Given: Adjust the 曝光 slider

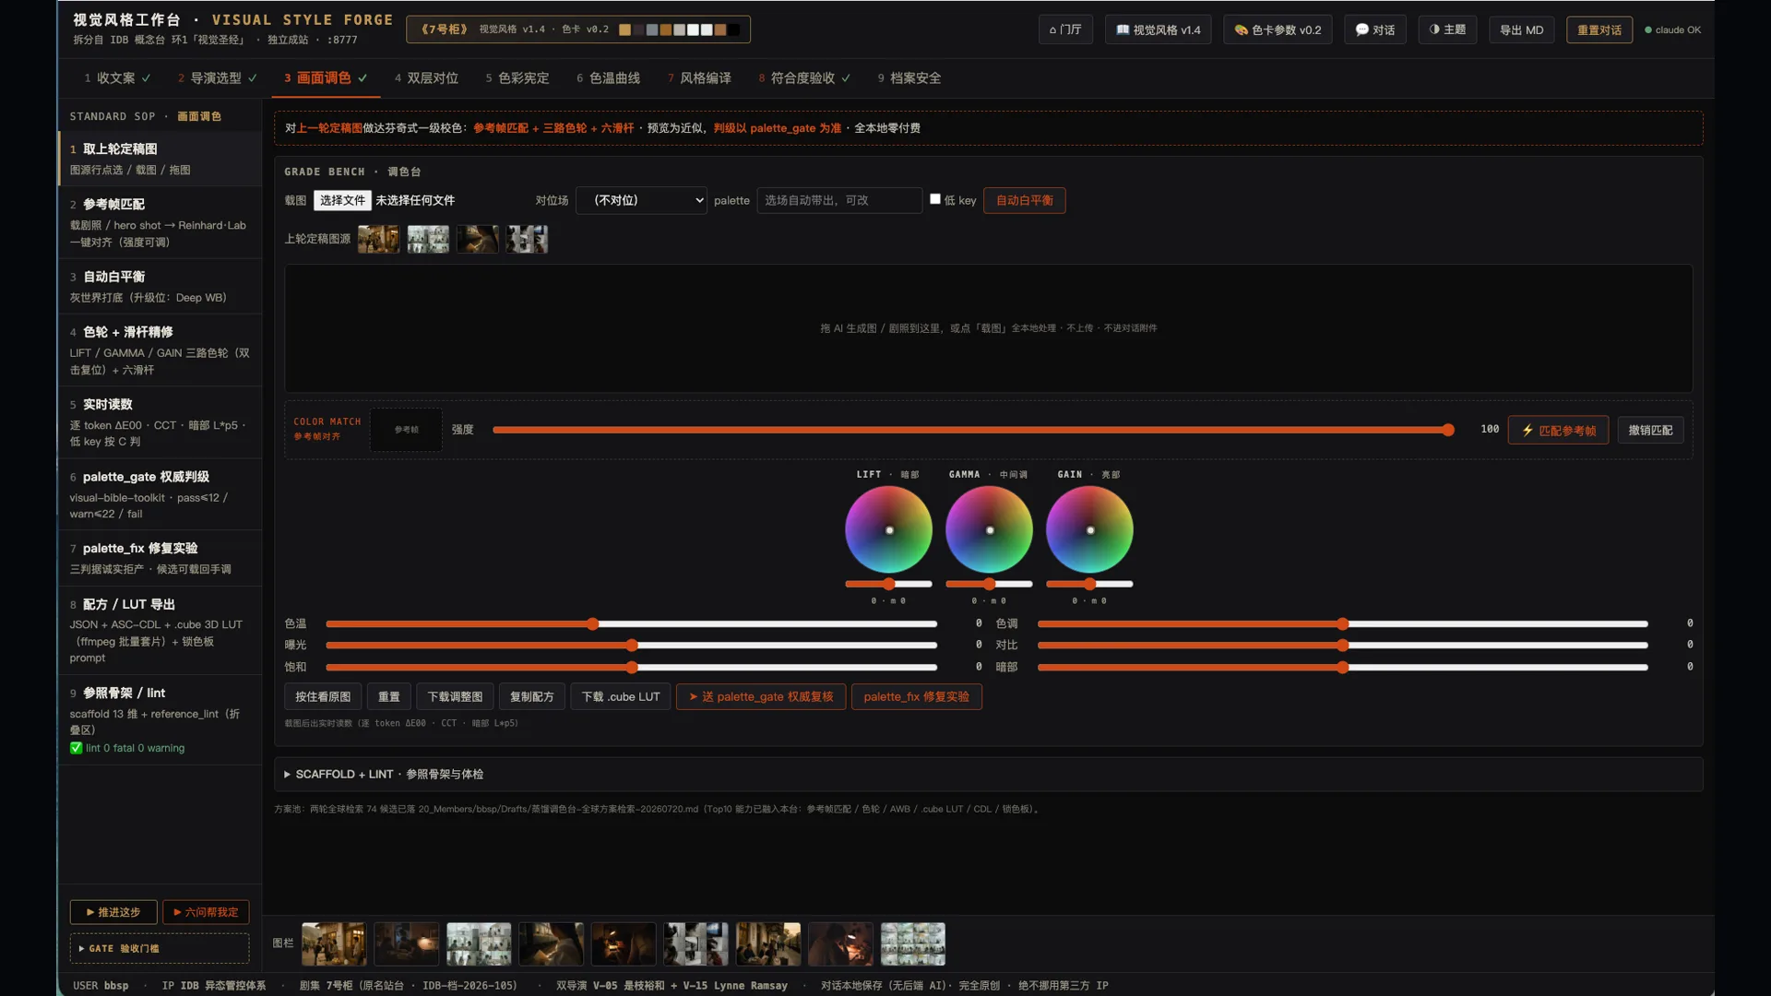Looking at the screenshot, I should (632, 646).
